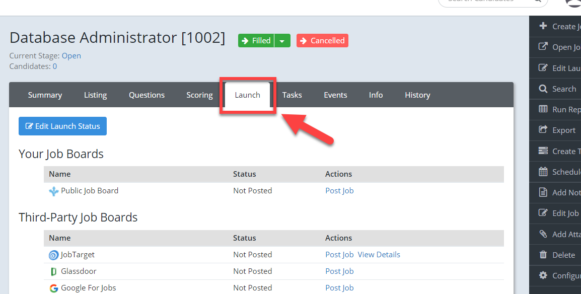Switch to the Tasks tab
The width and height of the screenshot is (581, 294).
292,95
